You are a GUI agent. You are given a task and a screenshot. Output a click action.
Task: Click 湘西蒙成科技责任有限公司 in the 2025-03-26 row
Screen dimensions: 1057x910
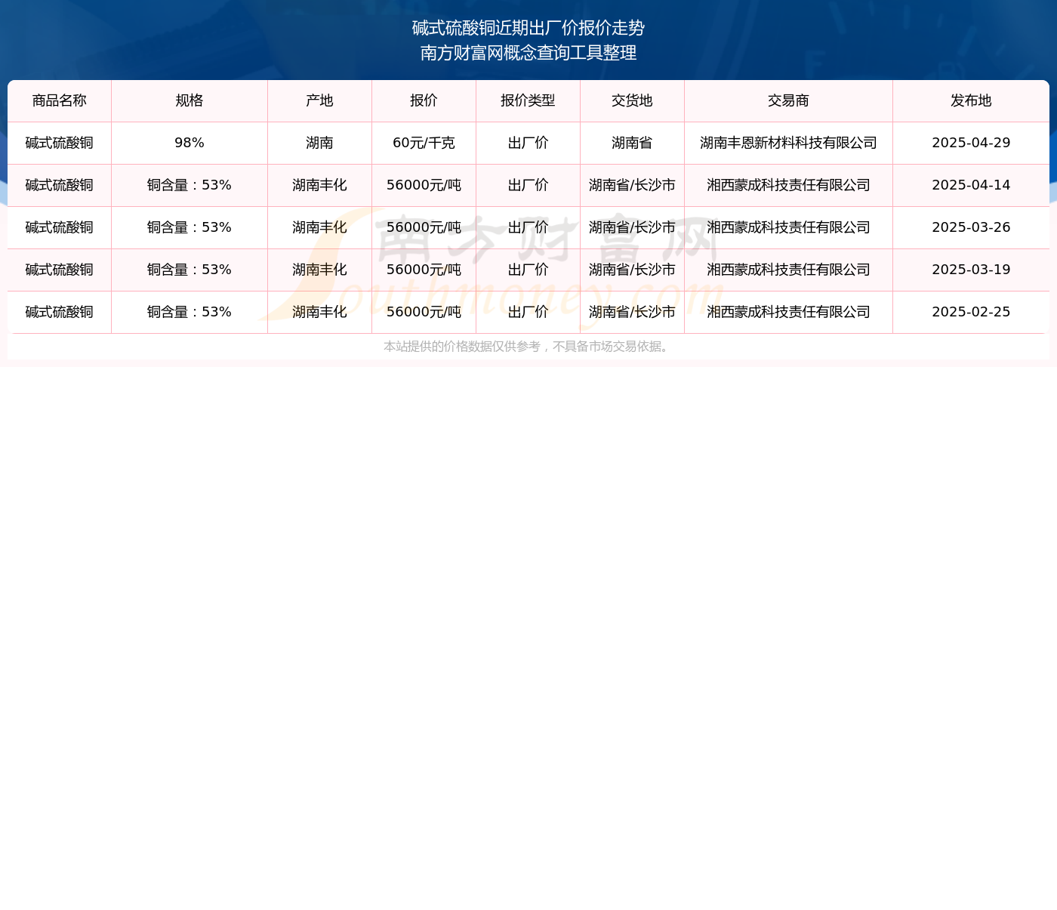tap(788, 227)
